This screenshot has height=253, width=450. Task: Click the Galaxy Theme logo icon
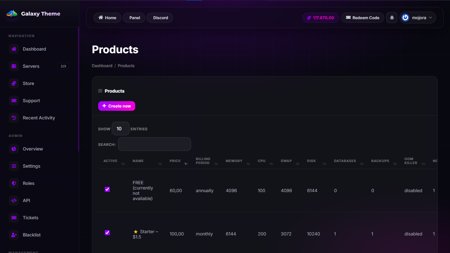click(x=12, y=14)
